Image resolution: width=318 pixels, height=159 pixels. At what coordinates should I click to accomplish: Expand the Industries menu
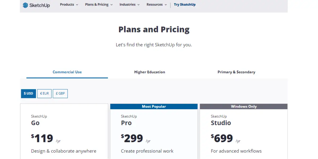pos(129,5)
